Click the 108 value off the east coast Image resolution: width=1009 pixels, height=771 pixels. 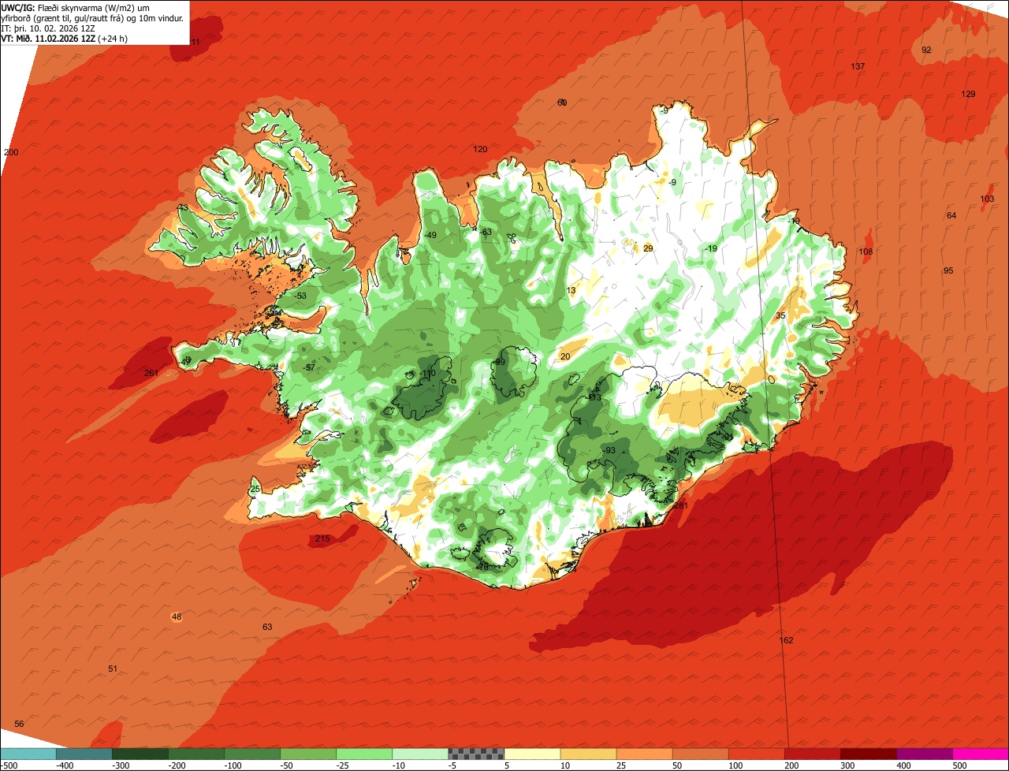coord(866,252)
